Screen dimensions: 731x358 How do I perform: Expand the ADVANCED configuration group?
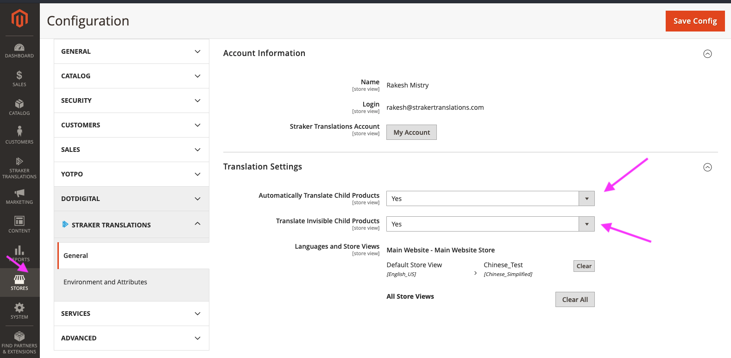coord(132,338)
